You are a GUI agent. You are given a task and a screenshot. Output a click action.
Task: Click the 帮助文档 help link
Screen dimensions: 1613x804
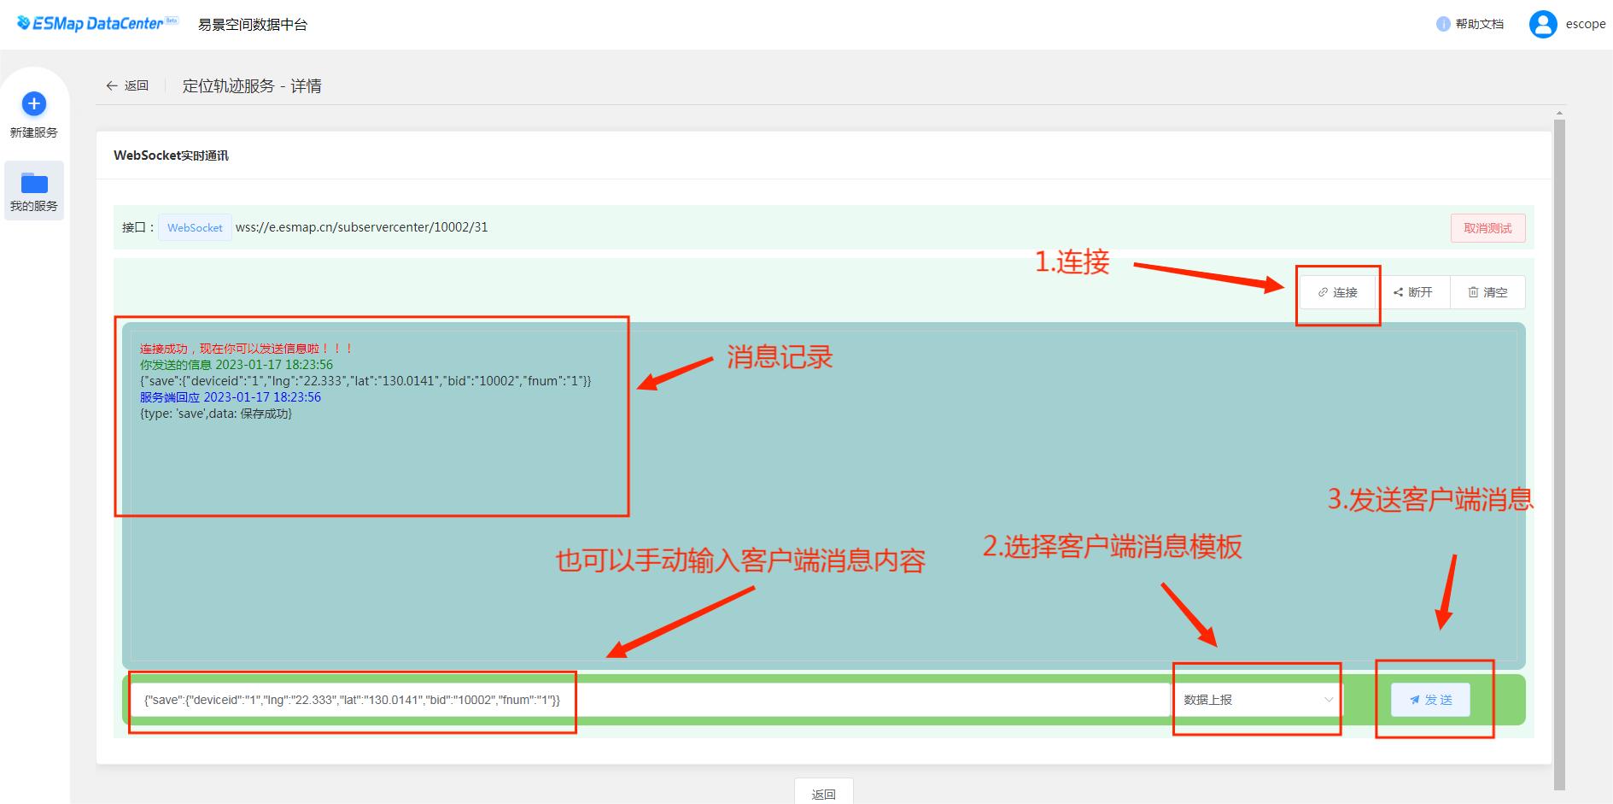click(x=1480, y=24)
